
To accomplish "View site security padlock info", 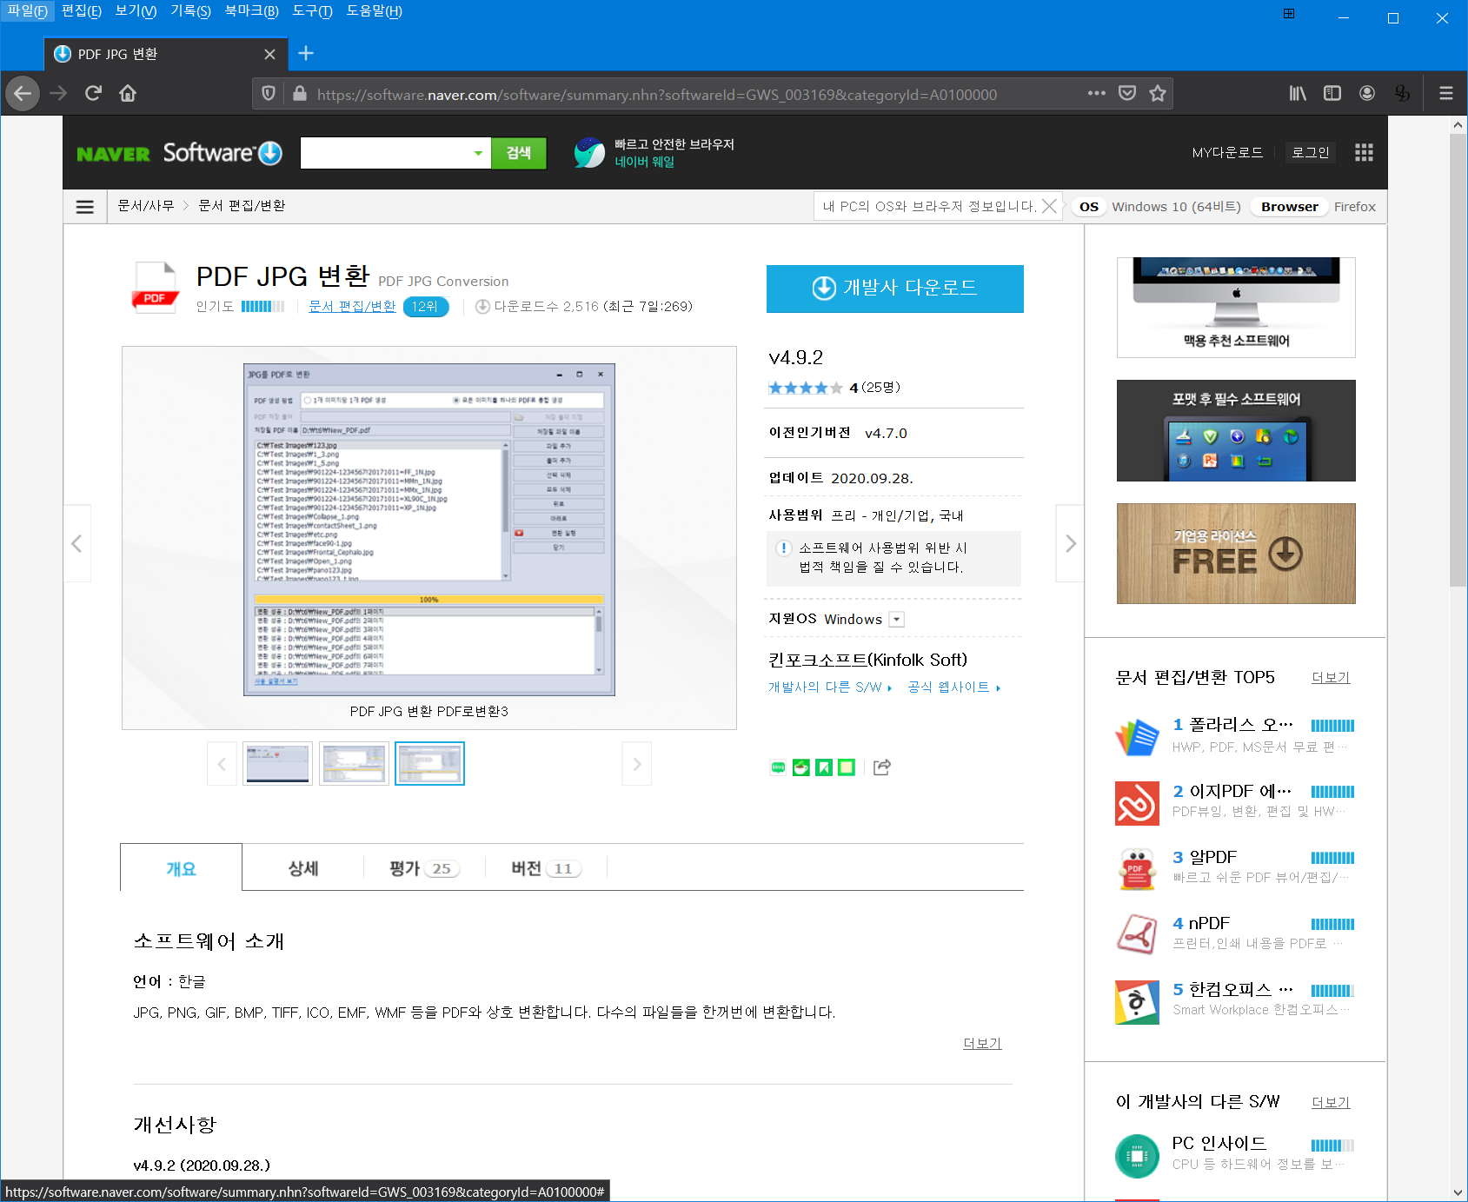I will tap(299, 94).
